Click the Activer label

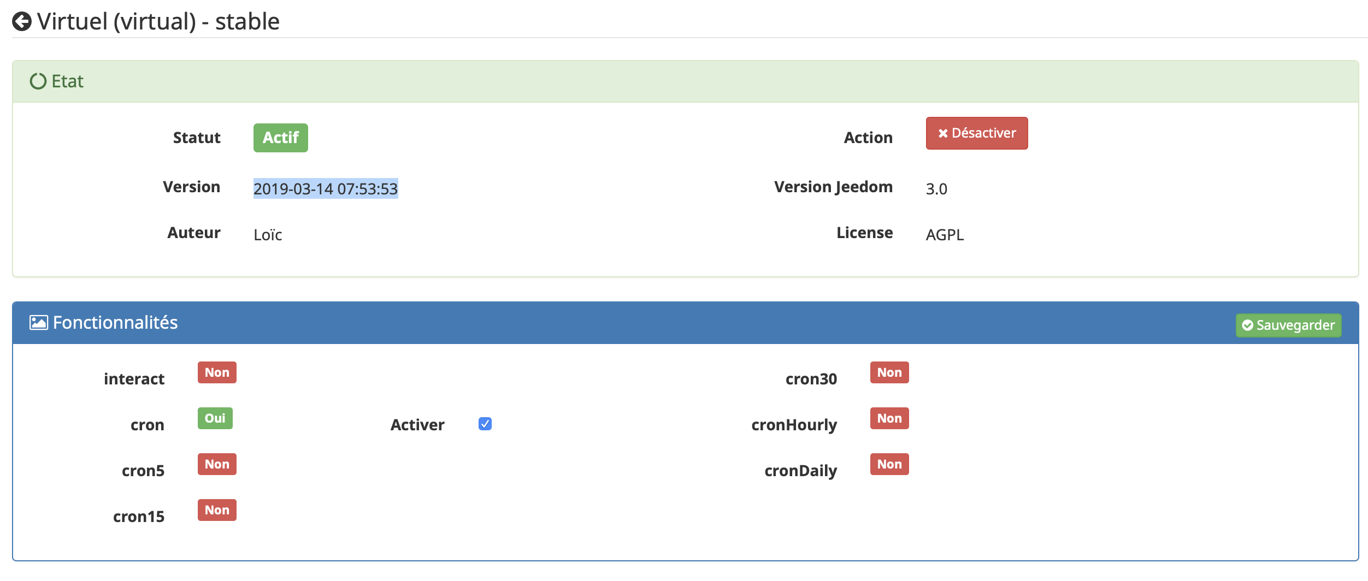(x=417, y=425)
